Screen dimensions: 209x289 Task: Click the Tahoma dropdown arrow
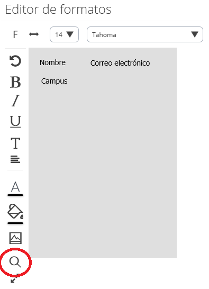(x=195, y=34)
